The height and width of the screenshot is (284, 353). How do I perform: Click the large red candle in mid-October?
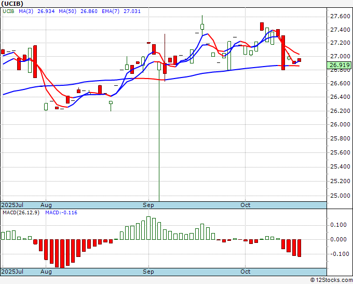(283, 53)
